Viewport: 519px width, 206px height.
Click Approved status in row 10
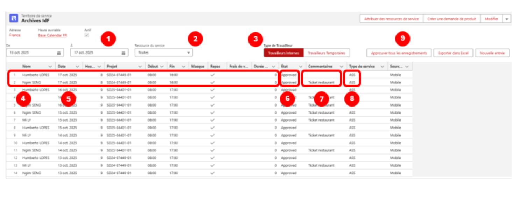click(x=289, y=143)
